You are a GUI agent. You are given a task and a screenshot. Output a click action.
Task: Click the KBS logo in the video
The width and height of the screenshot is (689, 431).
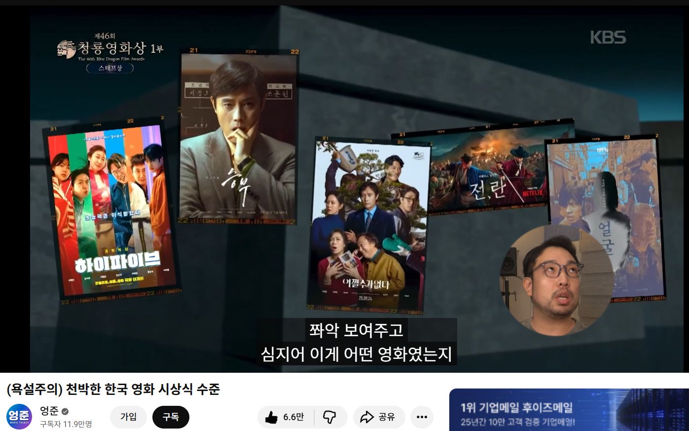[608, 38]
